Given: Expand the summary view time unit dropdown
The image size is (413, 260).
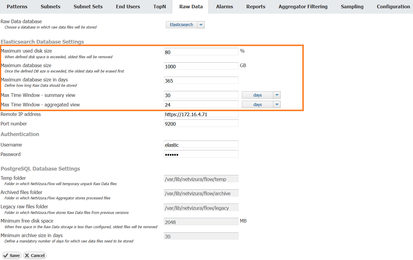Looking at the screenshot, I should [277, 95].
